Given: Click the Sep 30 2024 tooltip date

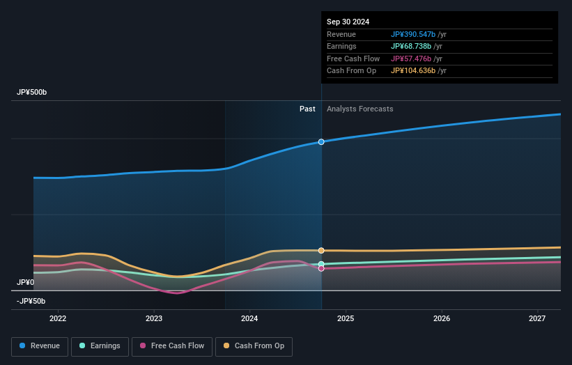Looking at the screenshot, I should pyautogui.click(x=348, y=22).
